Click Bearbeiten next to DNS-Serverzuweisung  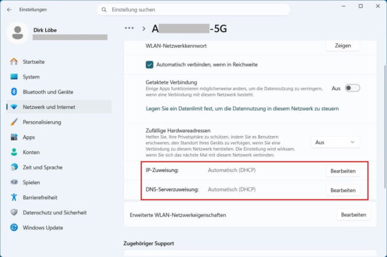[x=343, y=190]
